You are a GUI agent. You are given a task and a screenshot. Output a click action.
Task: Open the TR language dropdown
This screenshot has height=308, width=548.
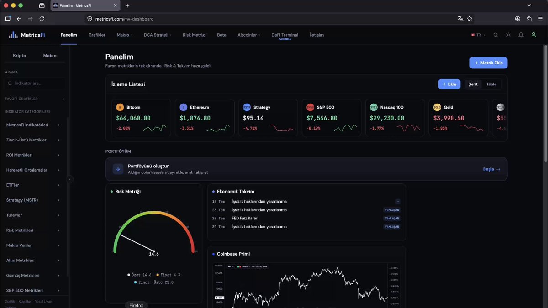pyautogui.click(x=478, y=35)
